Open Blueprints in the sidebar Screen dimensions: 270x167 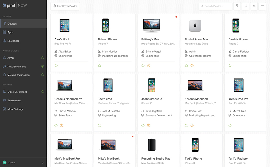tap(13, 41)
